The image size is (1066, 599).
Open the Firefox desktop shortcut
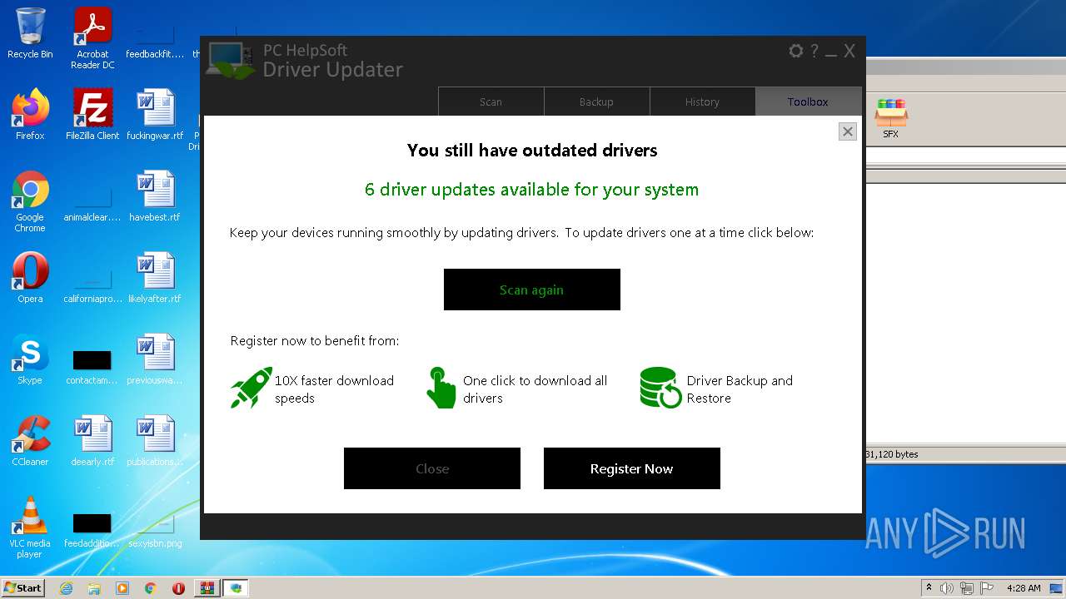point(30,115)
